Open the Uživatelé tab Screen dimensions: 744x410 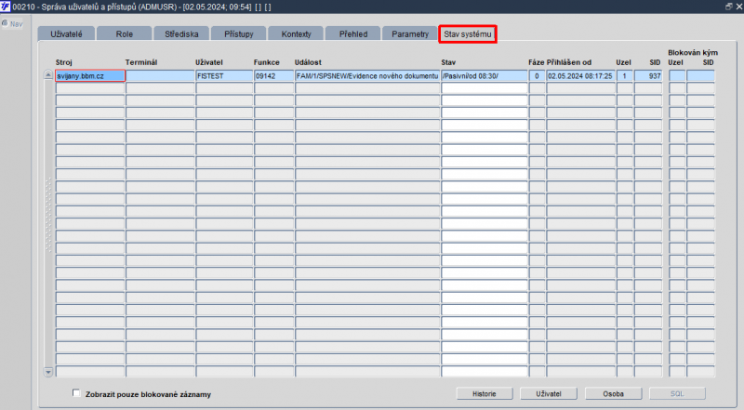(66, 33)
